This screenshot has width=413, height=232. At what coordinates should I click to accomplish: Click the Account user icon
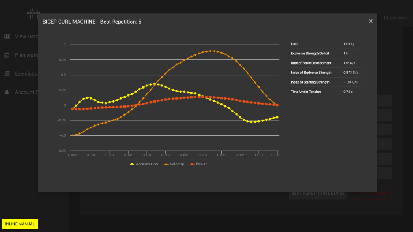click(x=7, y=92)
